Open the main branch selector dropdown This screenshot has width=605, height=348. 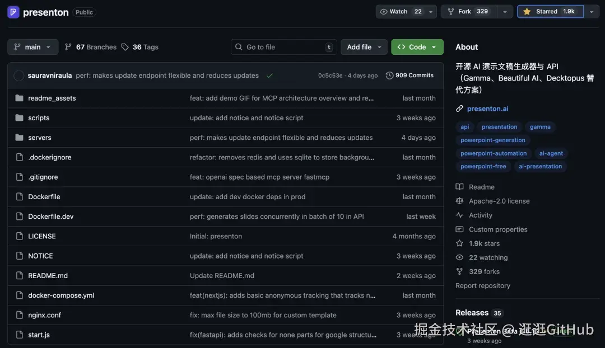[x=33, y=47]
